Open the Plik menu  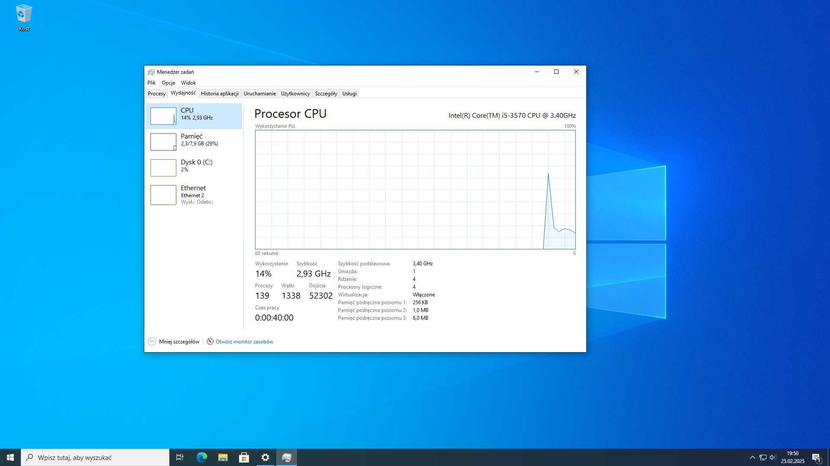pos(151,83)
